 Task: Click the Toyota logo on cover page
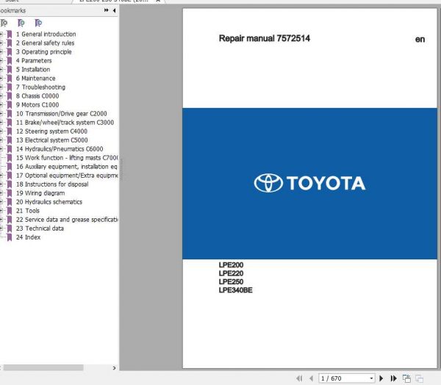click(x=309, y=183)
